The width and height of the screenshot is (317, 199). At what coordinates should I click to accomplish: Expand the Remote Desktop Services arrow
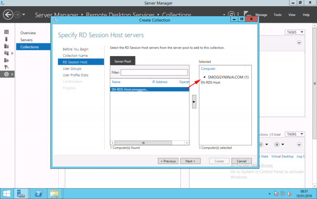click(12, 74)
